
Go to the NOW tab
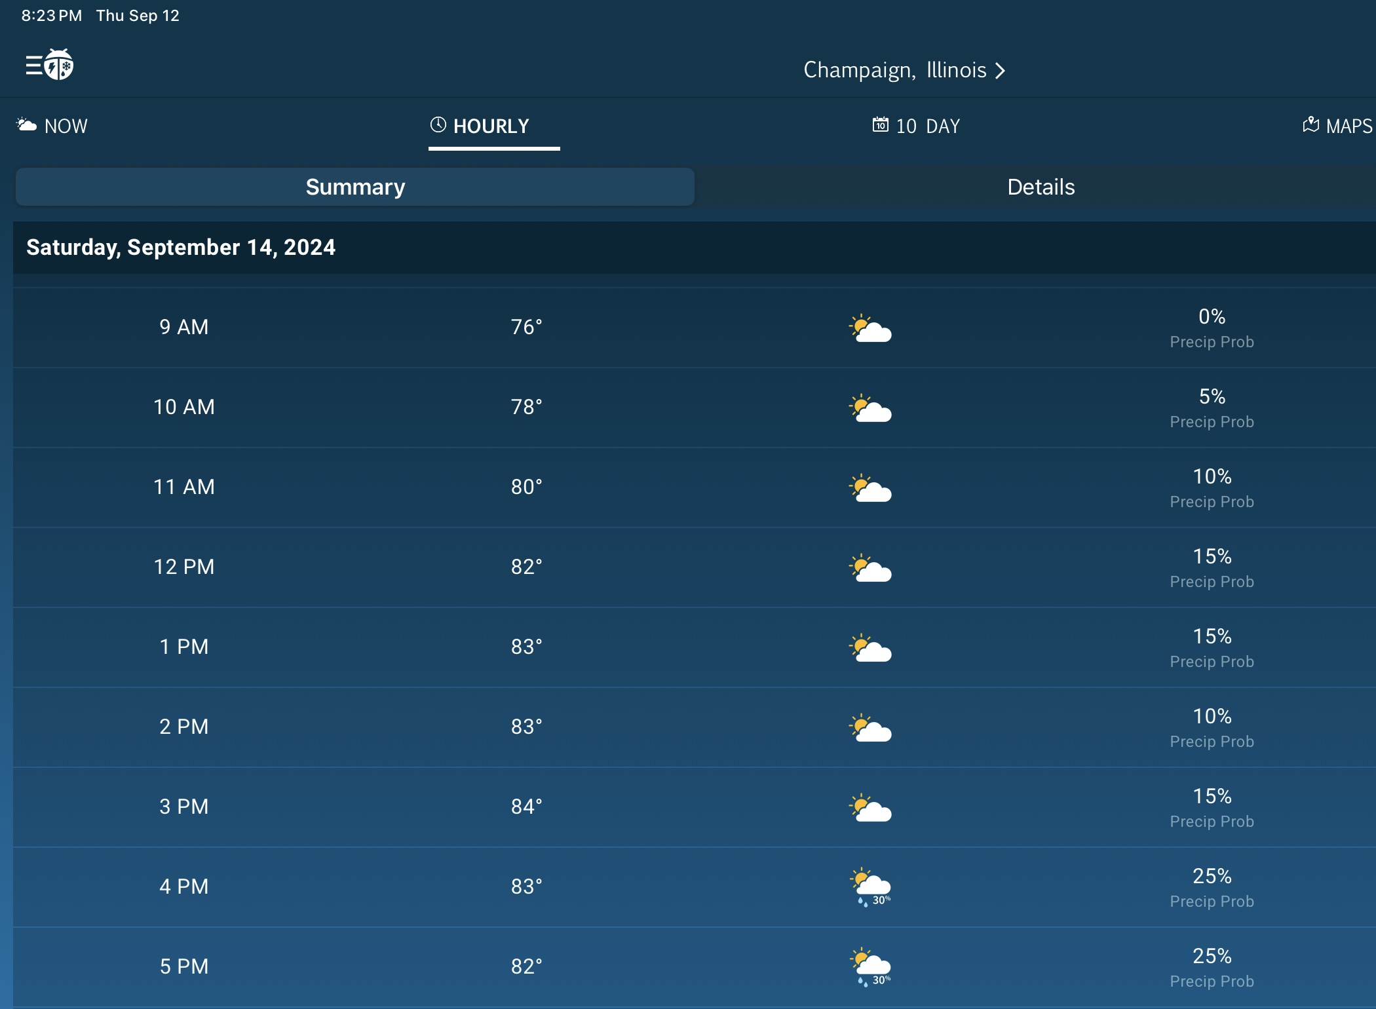[x=65, y=126]
